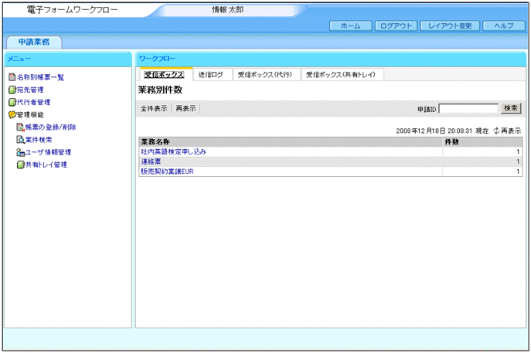This screenshot has height=353, width=531.
Task: Click the 帳票の登録/削除 icon
Action: coord(20,127)
